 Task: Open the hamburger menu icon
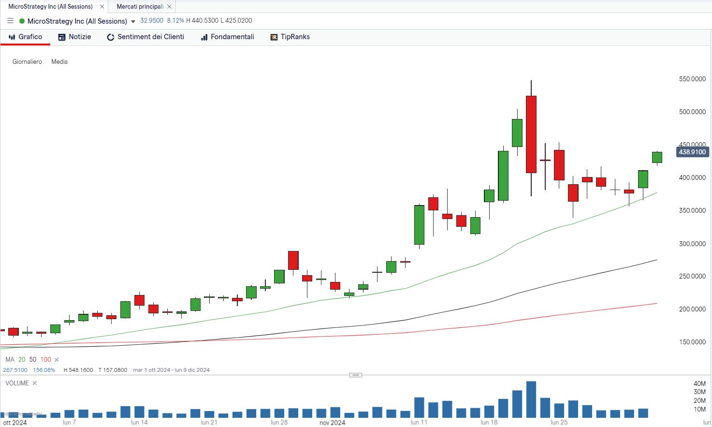pos(10,21)
